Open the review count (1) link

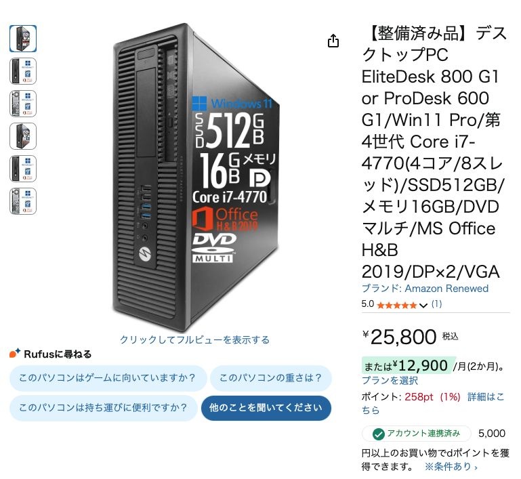(x=436, y=305)
